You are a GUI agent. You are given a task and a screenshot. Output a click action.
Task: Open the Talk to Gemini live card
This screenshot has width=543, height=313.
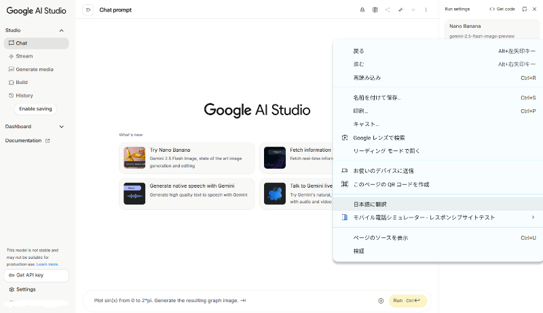(x=296, y=194)
